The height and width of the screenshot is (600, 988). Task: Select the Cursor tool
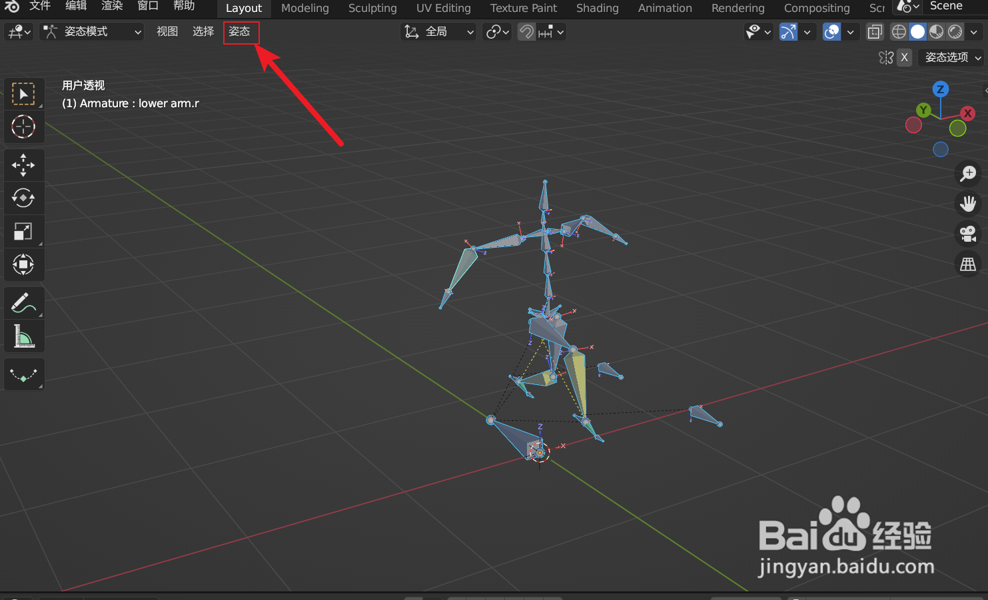click(24, 127)
